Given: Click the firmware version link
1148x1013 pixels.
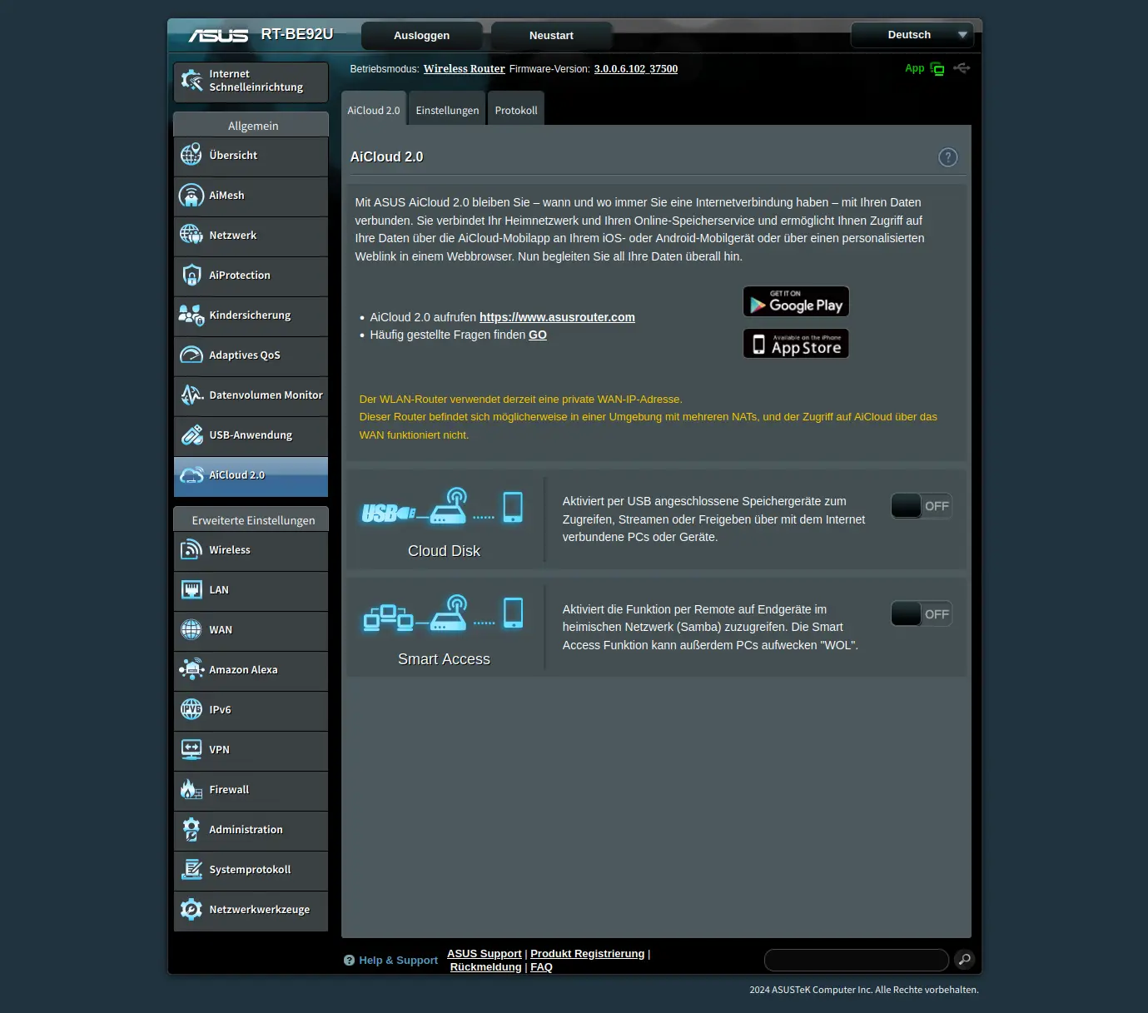Looking at the screenshot, I should coord(635,69).
